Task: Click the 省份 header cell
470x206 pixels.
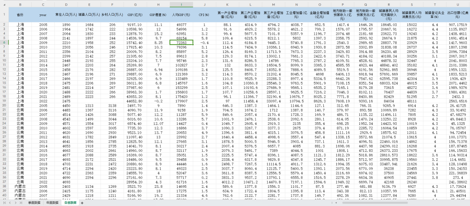Action: [x=20, y=15]
